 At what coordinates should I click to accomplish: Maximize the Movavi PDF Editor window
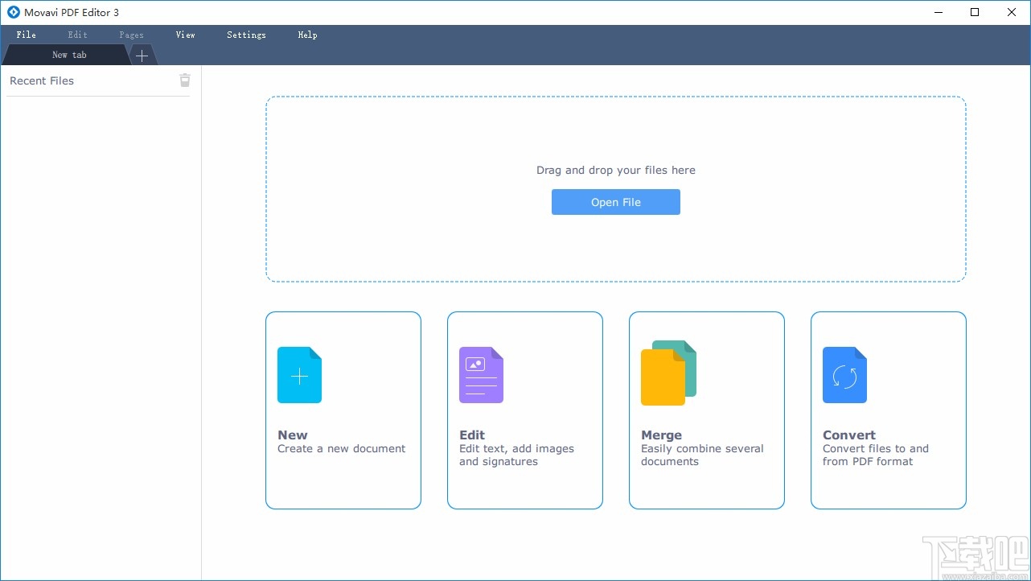[x=975, y=12]
